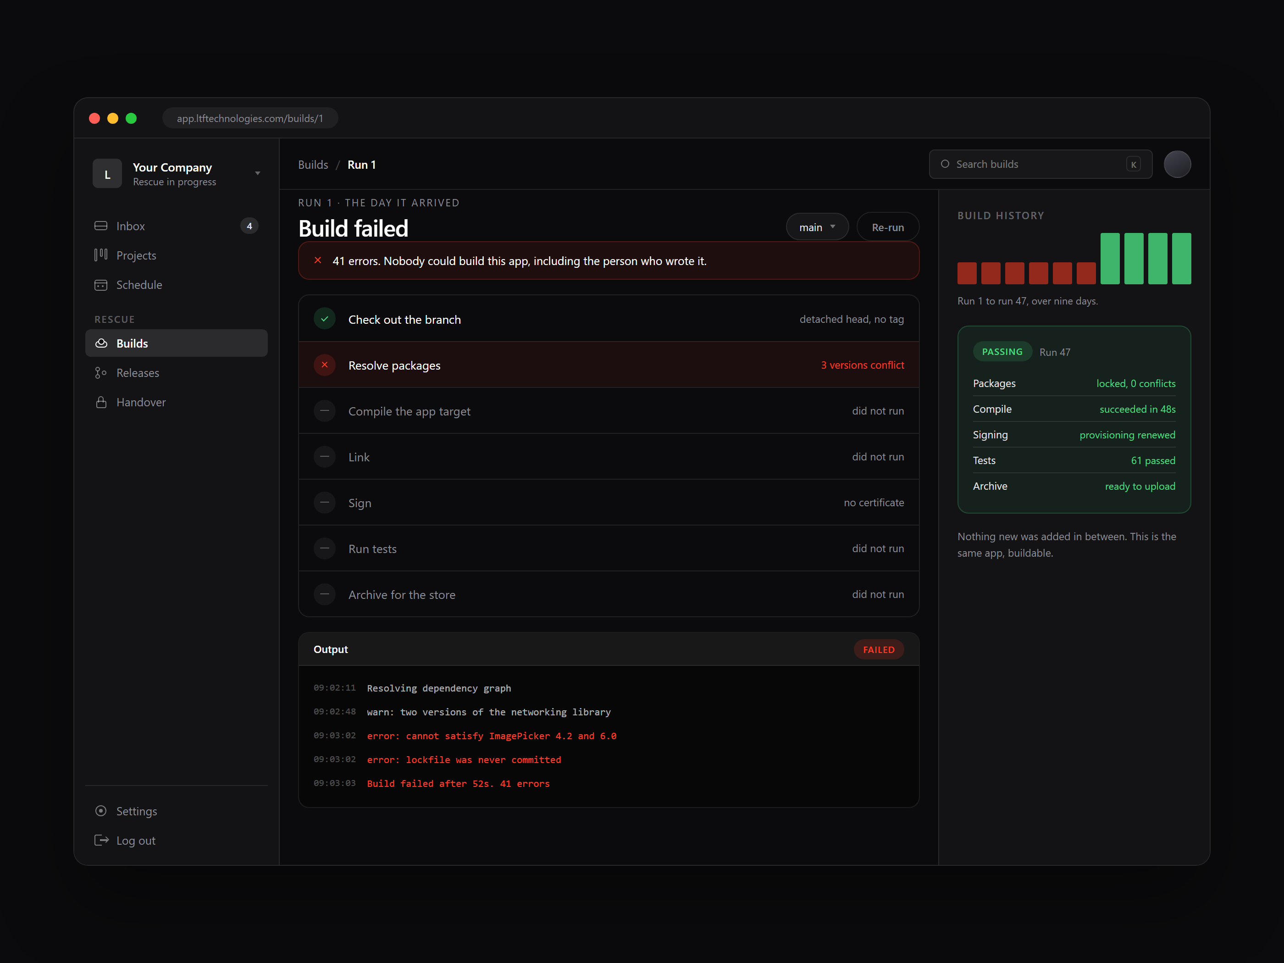Viewport: 1284px width, 963px height.
Task: Click the Settings gear icon
Action: [101, 811]
